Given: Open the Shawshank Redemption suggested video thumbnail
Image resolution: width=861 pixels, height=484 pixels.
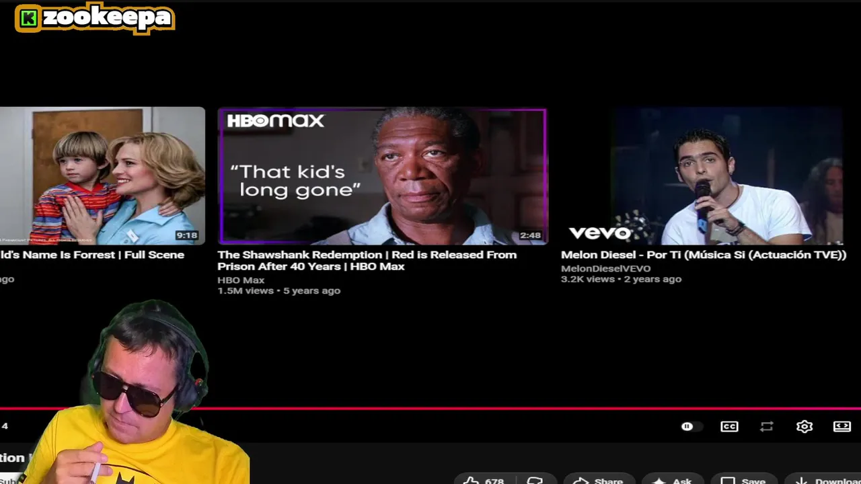Looking at the screenshot, I should (382, 176).
